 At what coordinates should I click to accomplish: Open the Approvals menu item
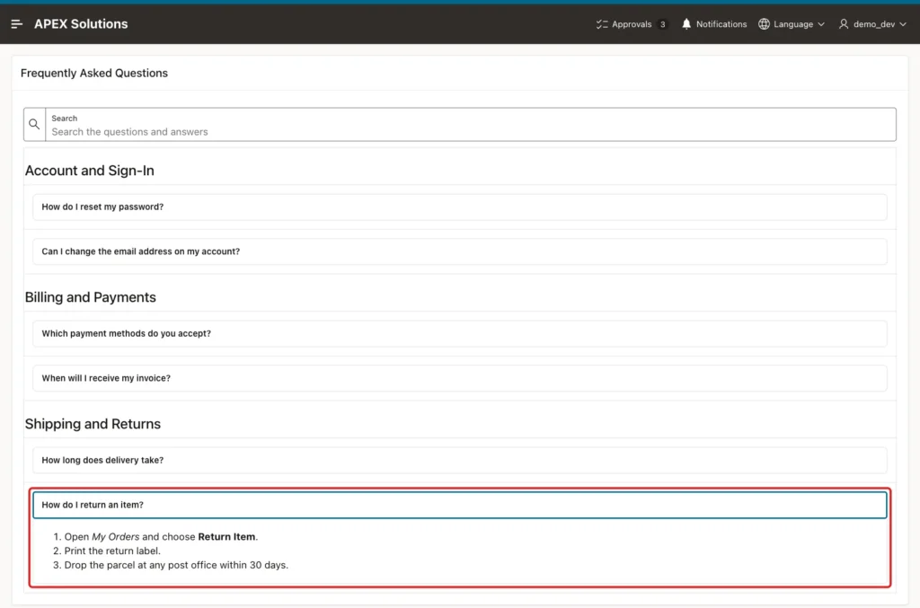pos(632,24)
